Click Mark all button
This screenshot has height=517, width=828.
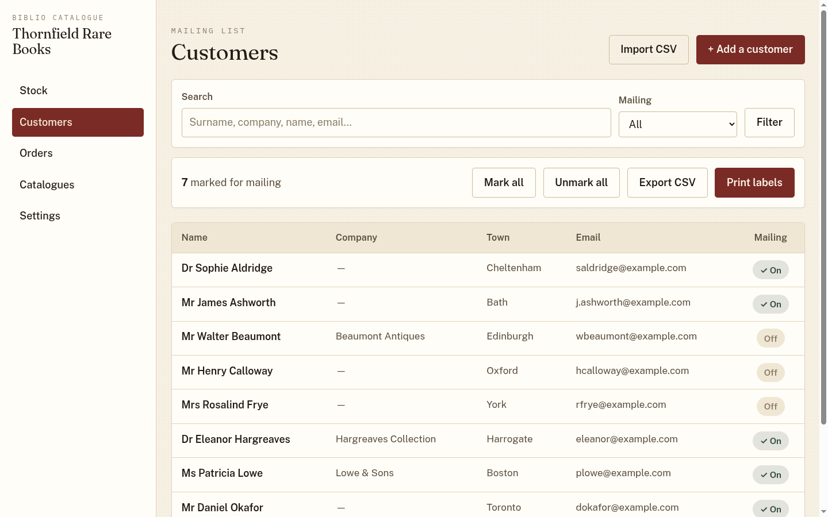point(504,183)
